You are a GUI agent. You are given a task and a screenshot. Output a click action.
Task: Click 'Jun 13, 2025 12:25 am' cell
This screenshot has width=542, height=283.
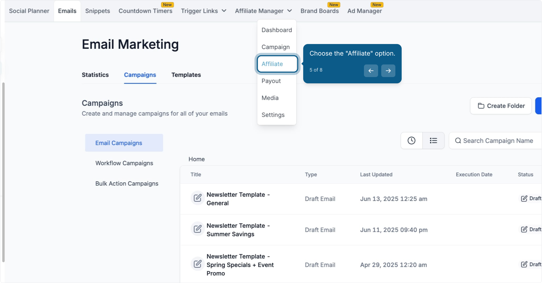pyautogui.click(x=394, y=199)
